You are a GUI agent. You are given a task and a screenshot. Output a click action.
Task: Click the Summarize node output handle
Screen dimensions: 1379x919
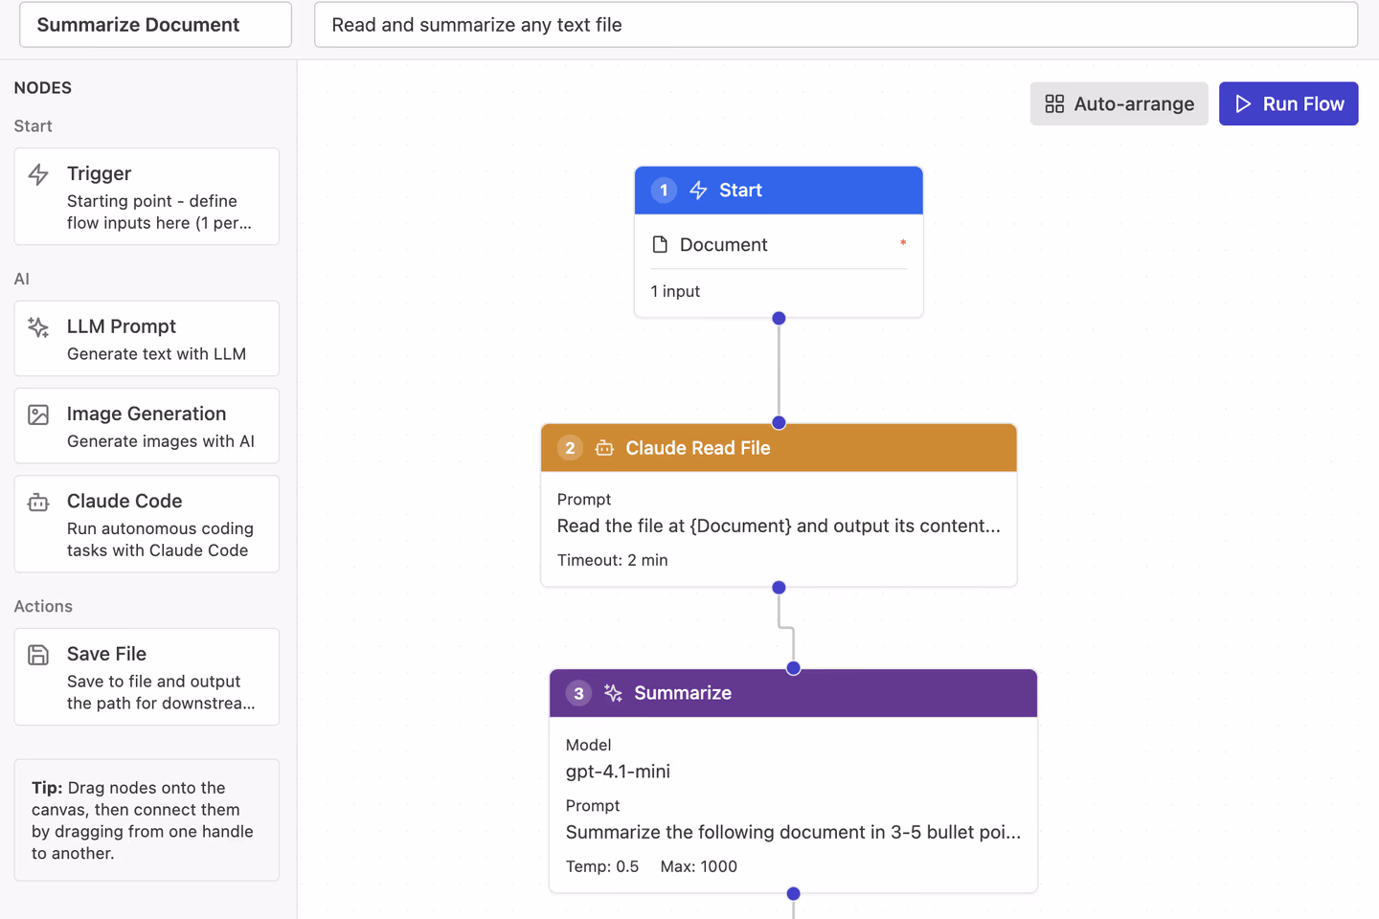(793, 893)
